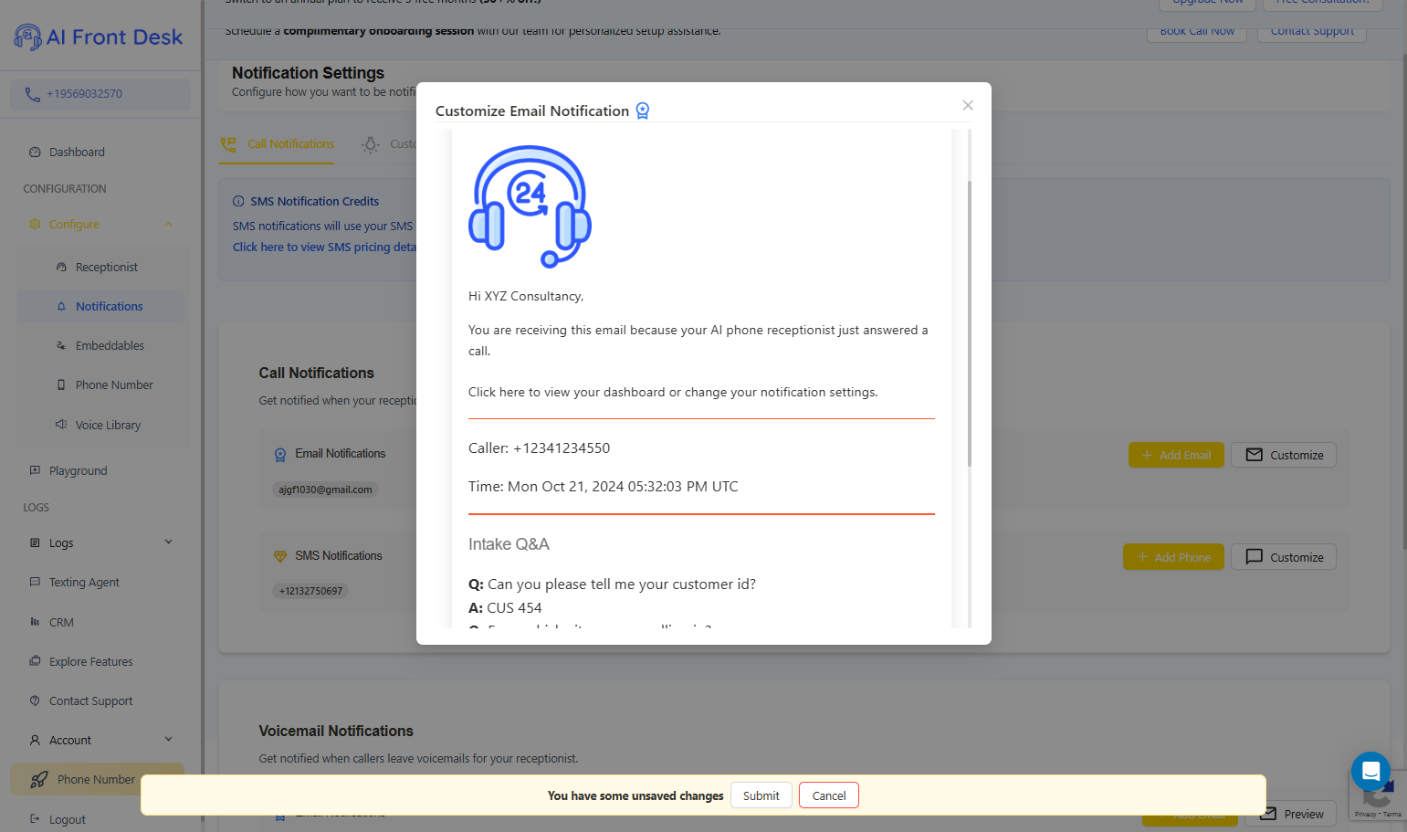The image size is (1407, 832).
Task: Click the rocket icon on Phone Number button
Action: tap(39, 780)
